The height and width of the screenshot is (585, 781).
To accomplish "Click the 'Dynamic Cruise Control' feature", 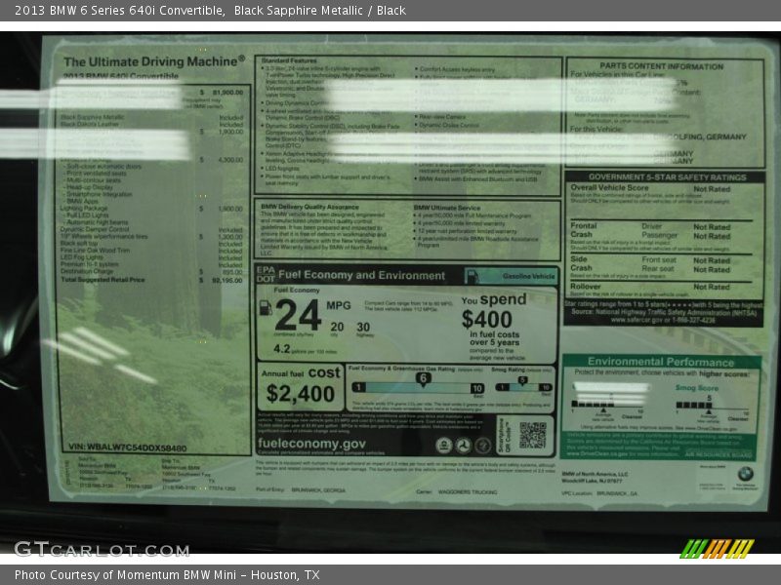I will (449, 126).
